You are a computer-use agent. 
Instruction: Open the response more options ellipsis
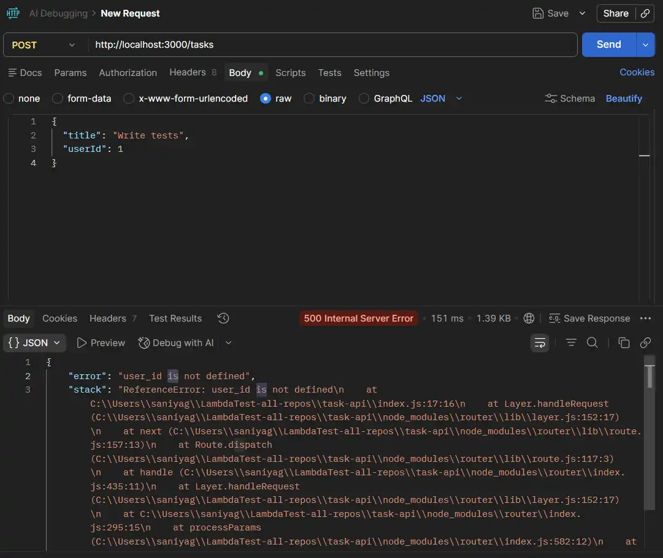(x=645, y=318)
